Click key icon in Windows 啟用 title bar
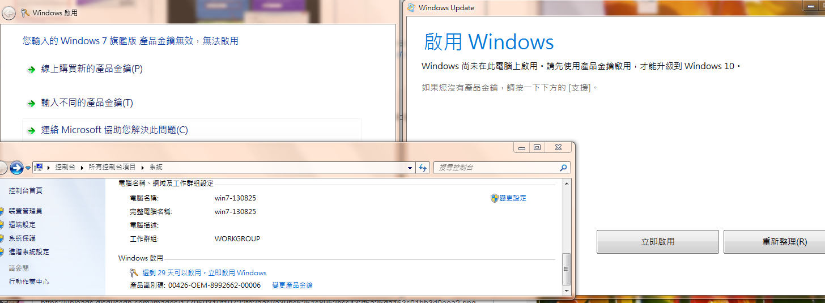825x303 pixels. [x=25, y=12]
